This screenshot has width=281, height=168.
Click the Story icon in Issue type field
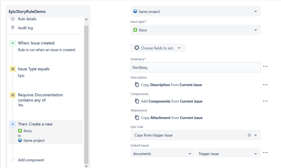[135, 30]
